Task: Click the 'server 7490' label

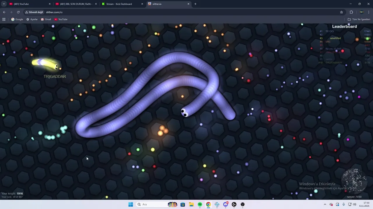Action: click(x=354, y=197)
